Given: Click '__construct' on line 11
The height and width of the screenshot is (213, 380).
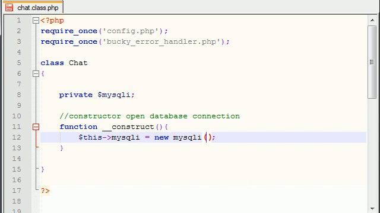Looking at the screenshot, I should coord(128,127).
